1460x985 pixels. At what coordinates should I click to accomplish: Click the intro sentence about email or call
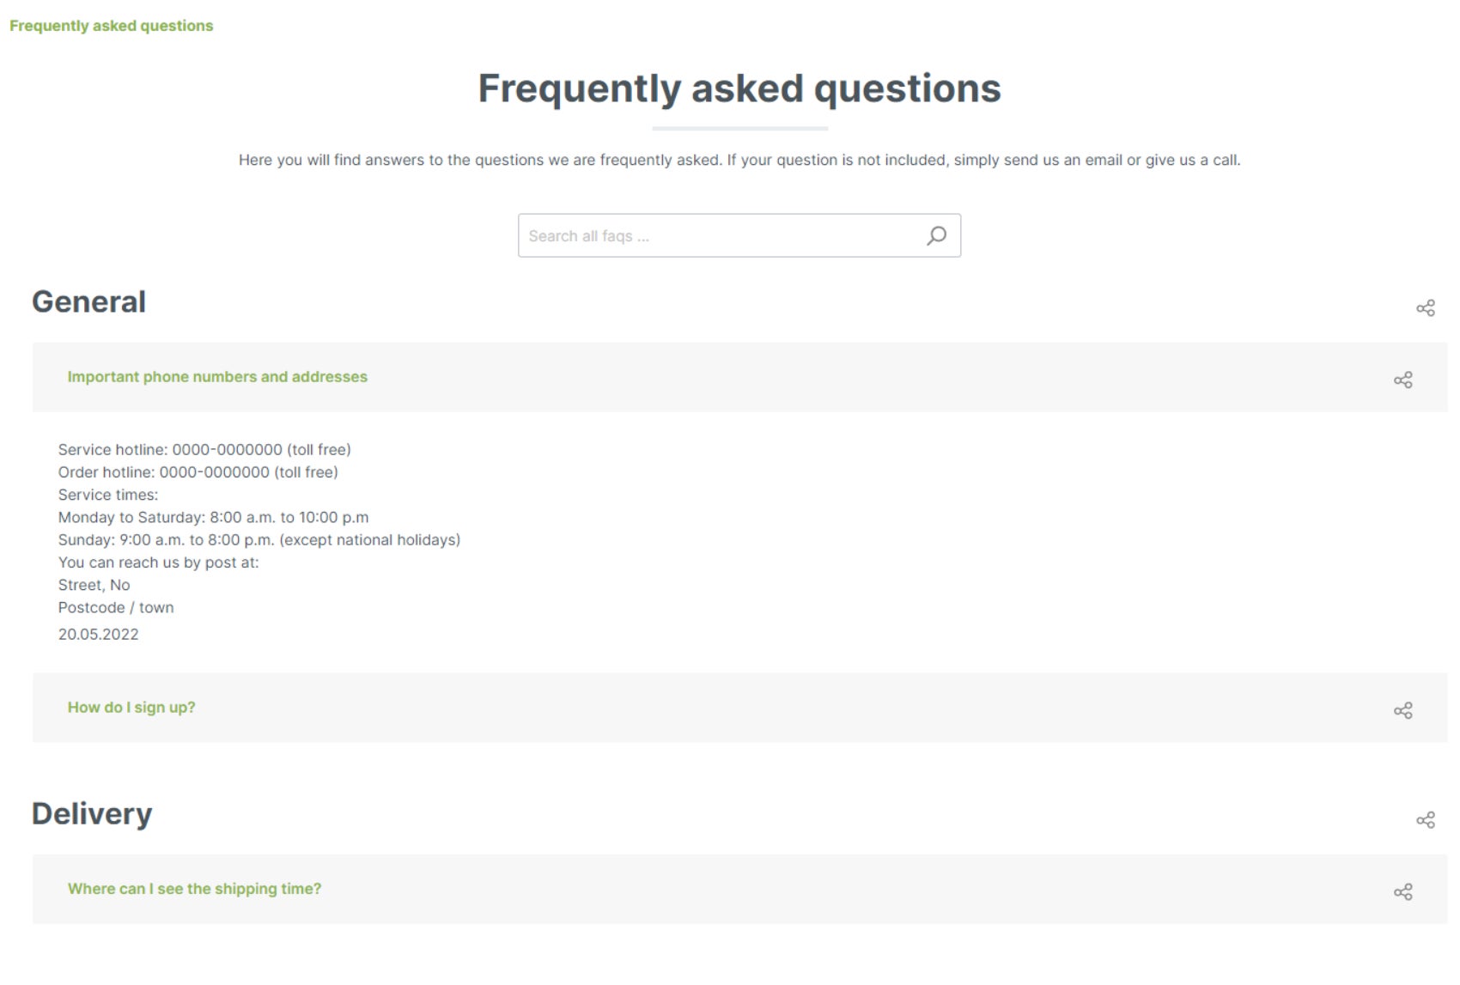tap(739, 160)
